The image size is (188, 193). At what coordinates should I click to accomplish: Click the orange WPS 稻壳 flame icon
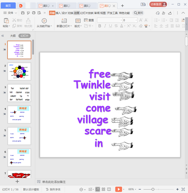(21, 6)
